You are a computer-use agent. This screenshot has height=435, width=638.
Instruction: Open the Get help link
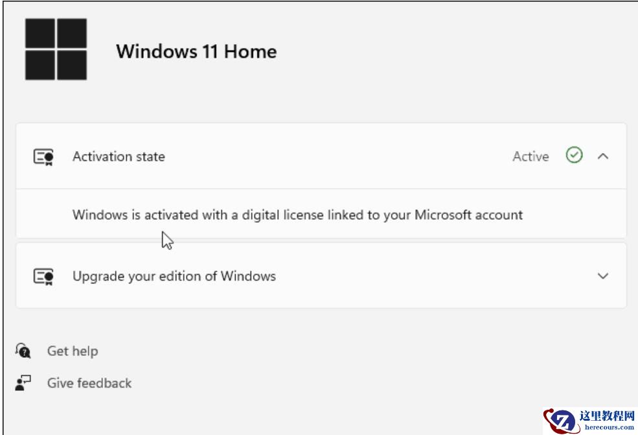tap(73, 351)
